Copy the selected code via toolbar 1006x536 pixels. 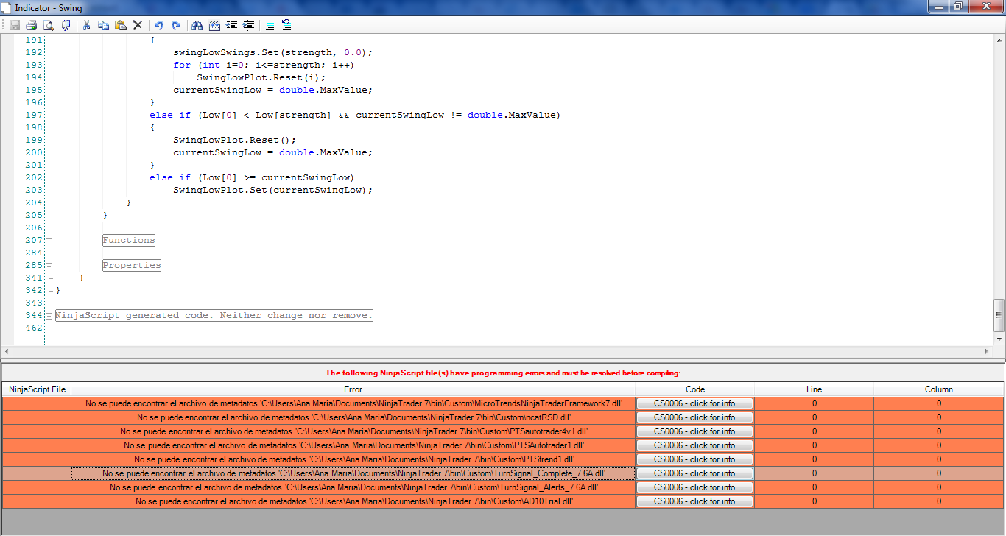click(103, 25)
